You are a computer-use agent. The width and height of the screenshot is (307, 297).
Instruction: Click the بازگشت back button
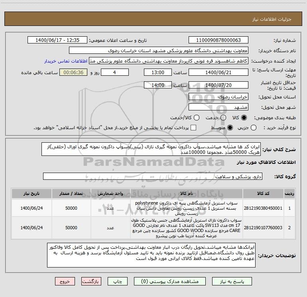click(91, 281)
